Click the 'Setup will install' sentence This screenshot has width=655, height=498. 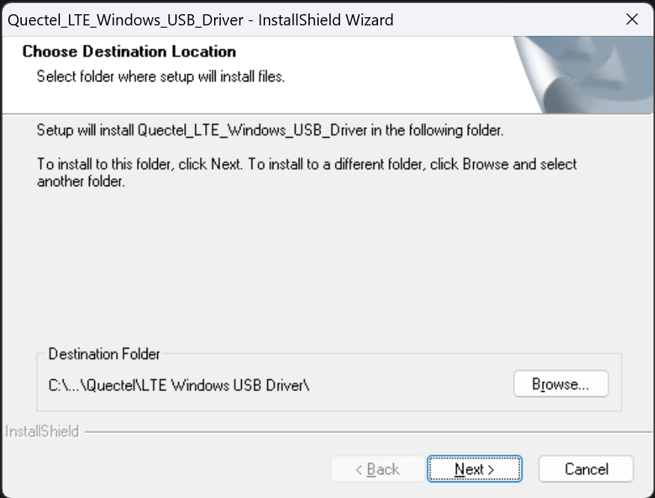[270, 130]
